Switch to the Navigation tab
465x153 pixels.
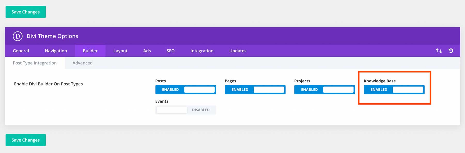click(56, 51)
